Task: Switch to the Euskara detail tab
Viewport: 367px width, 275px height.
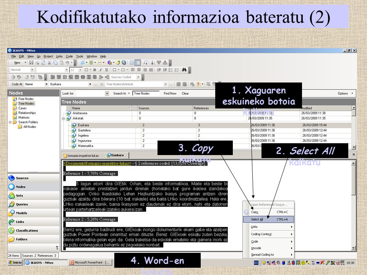Action: click(x=115, y=155)
